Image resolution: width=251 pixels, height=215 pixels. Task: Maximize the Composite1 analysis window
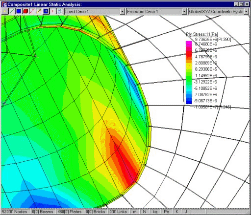[241, 4]
